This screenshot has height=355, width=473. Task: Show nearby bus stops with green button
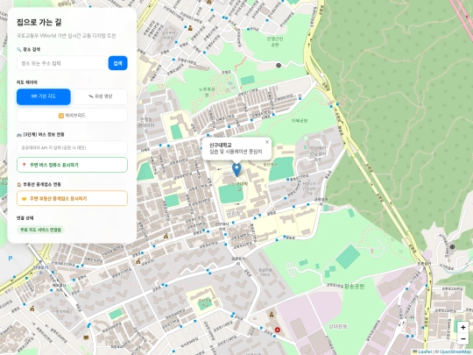click(x=72, y=165)
